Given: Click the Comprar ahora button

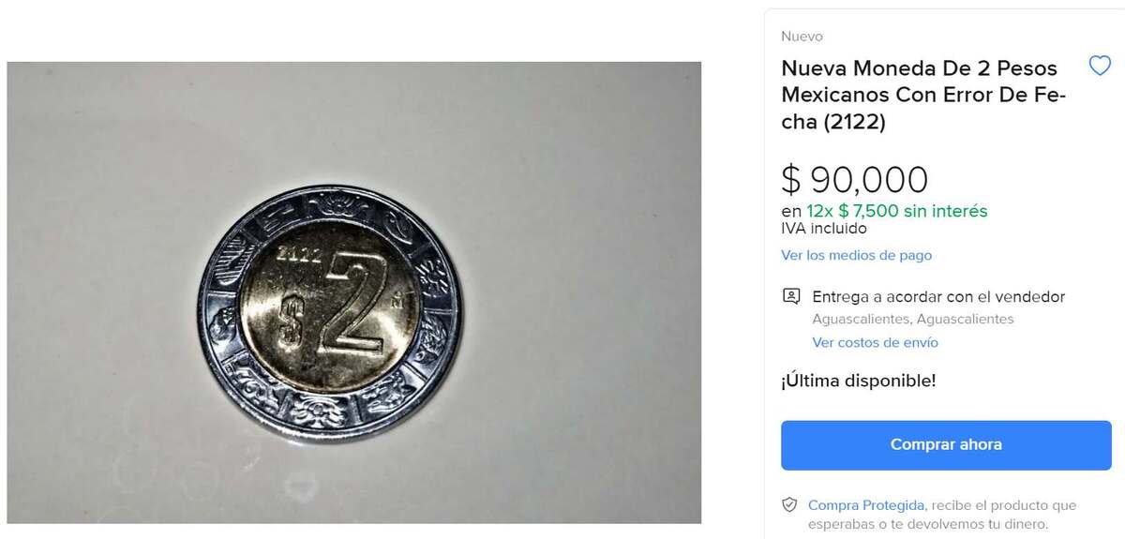Looking at the screenshot, I should (946, 445).
